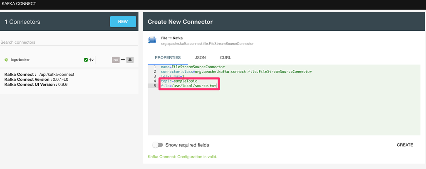Click the topic=sampleTopic line
This screenshot has width=426, height=169.
point(179,81)
